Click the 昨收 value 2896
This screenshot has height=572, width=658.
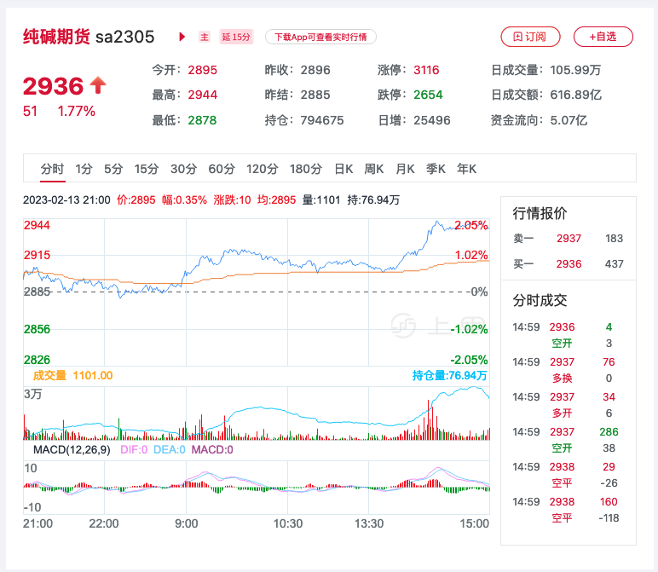[315, 70]
